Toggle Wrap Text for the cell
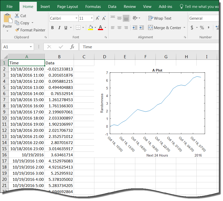Image resolution: width=223 pixels, height=201 pixels. point(160,18)
